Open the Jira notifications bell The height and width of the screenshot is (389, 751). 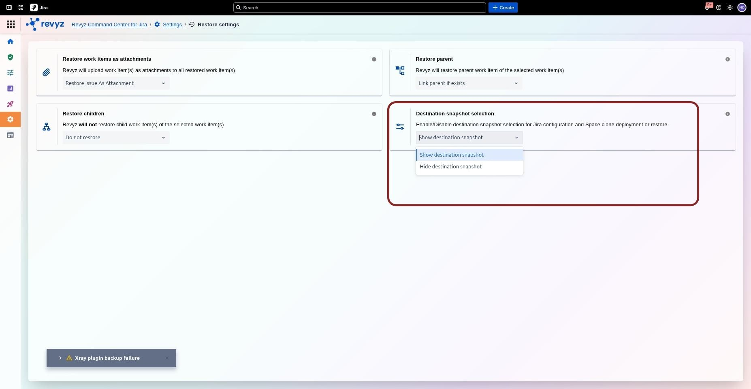coord(707,7)
